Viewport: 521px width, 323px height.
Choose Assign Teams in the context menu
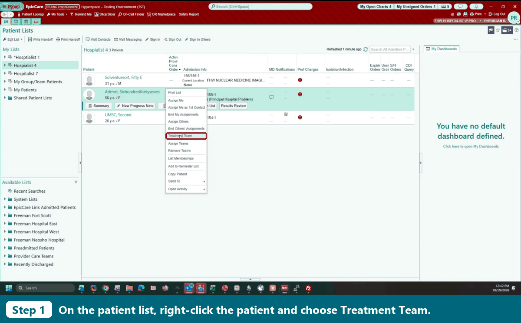point(186,144)
